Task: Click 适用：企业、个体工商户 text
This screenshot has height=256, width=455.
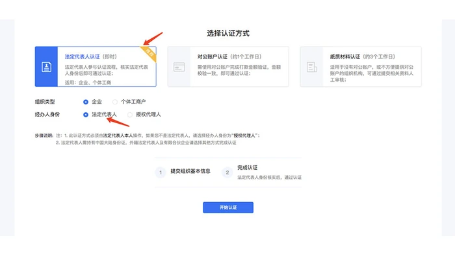Action: coord(88,83)
